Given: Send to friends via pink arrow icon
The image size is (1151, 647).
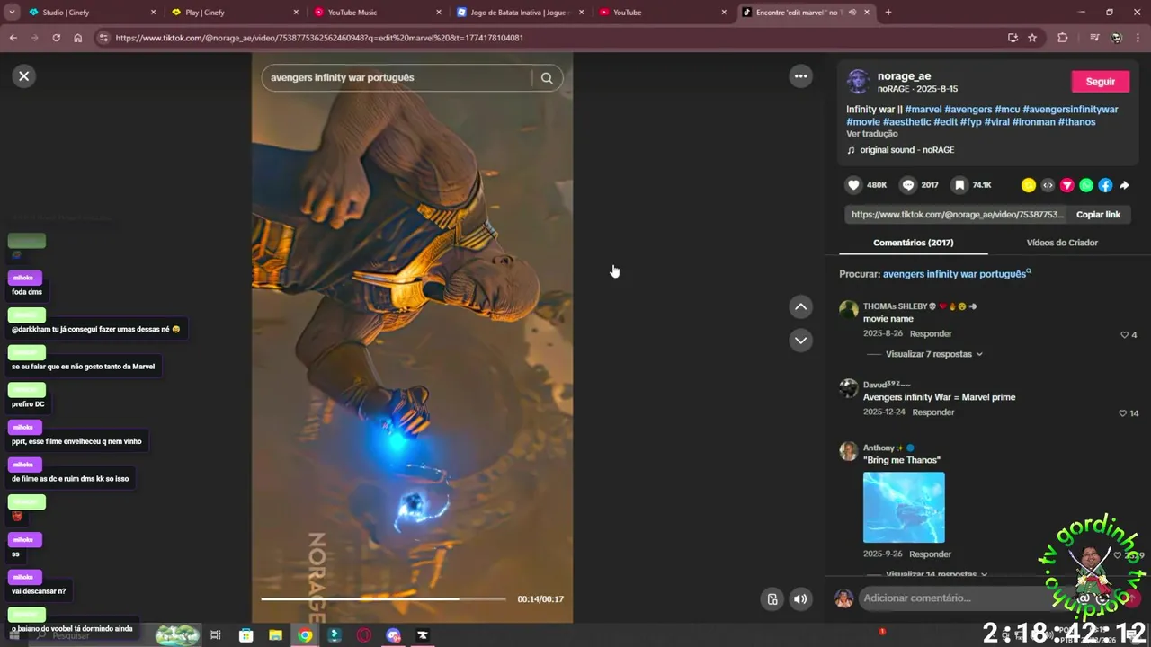Looking at the screenshot, I should point(1067,185).
